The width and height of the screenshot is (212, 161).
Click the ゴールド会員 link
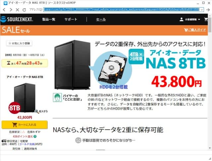coord(26,144)
